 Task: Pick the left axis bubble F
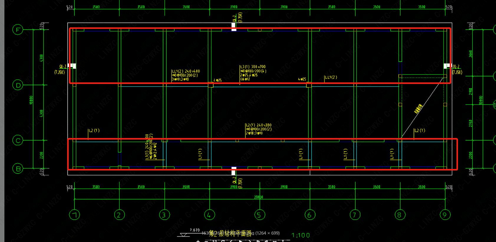click(18, 29)
